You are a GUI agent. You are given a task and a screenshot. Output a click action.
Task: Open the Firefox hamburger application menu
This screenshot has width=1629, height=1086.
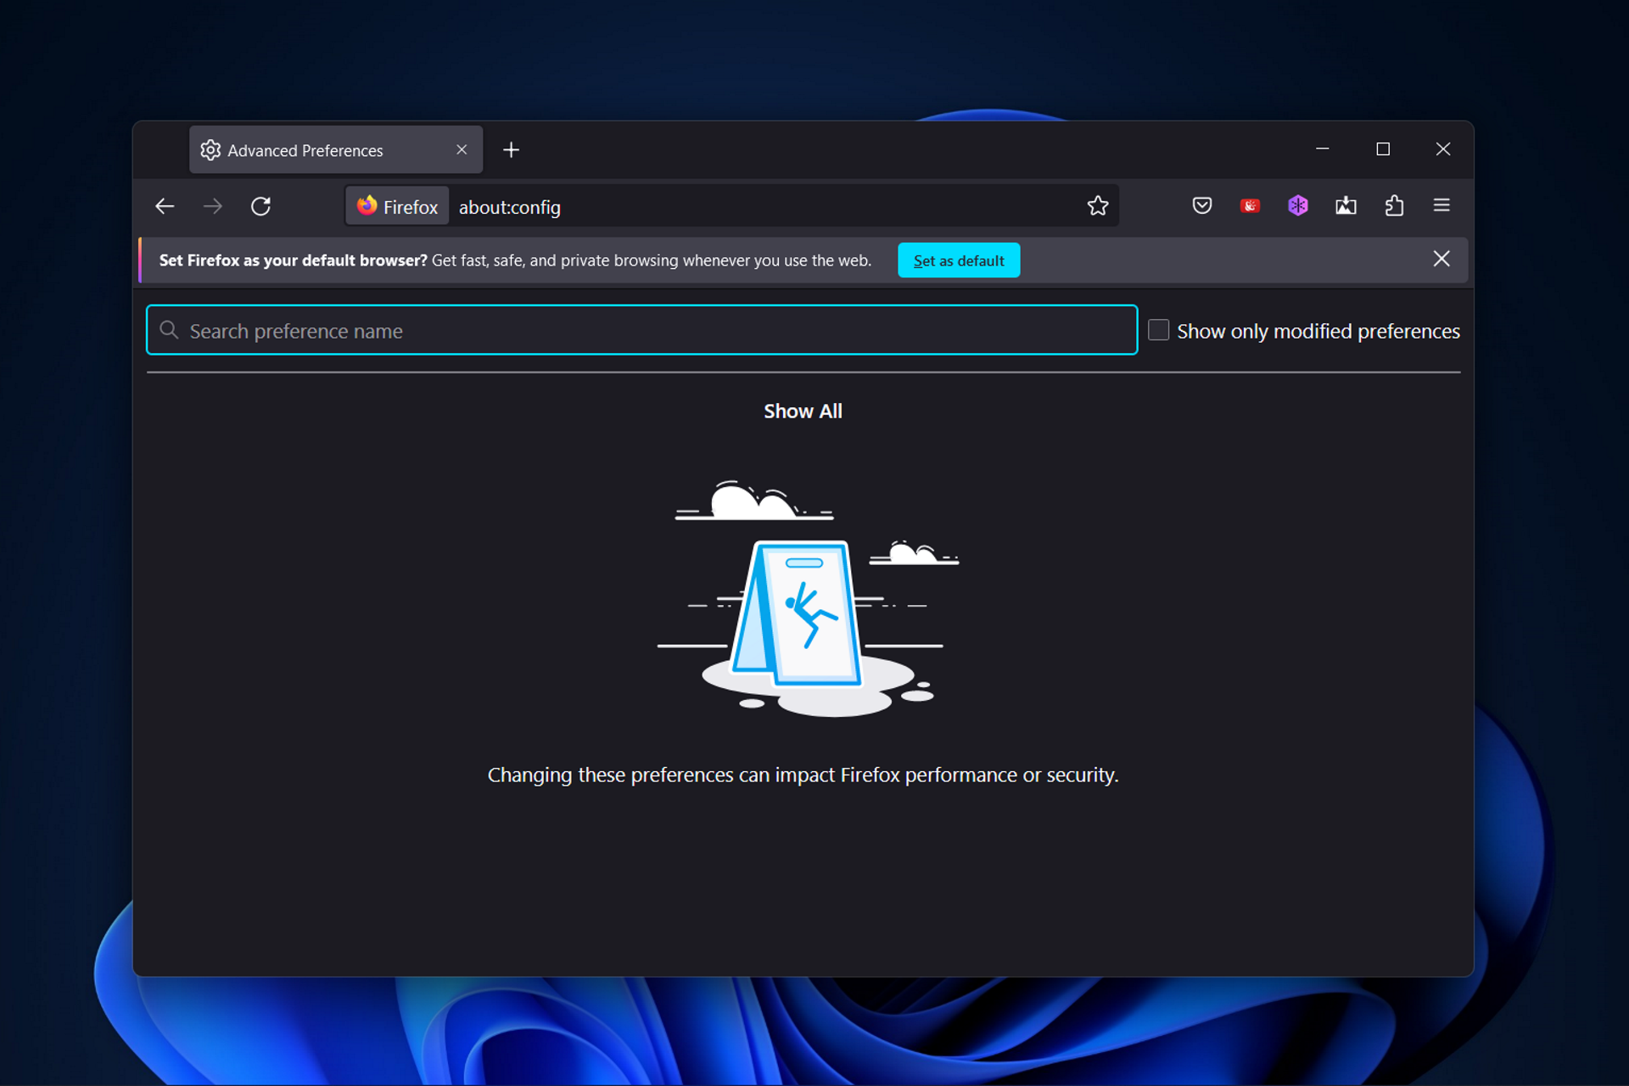pyautogui.click(x=1441, y=205)
